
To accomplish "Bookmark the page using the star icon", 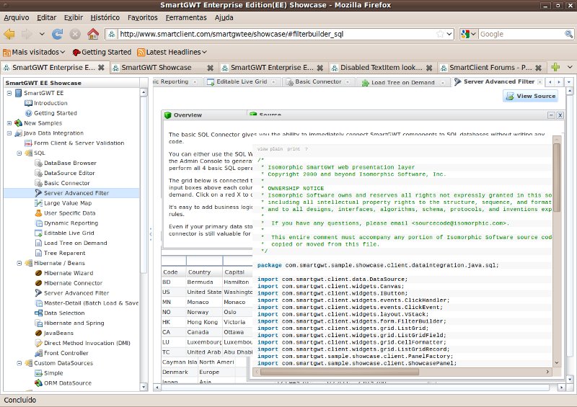I will 439,34.
